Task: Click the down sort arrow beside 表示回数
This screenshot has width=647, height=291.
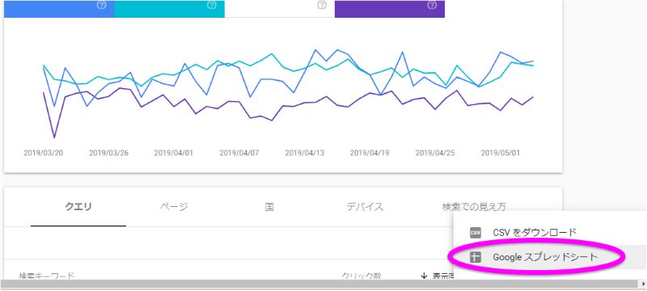Action: pos(424,276)
